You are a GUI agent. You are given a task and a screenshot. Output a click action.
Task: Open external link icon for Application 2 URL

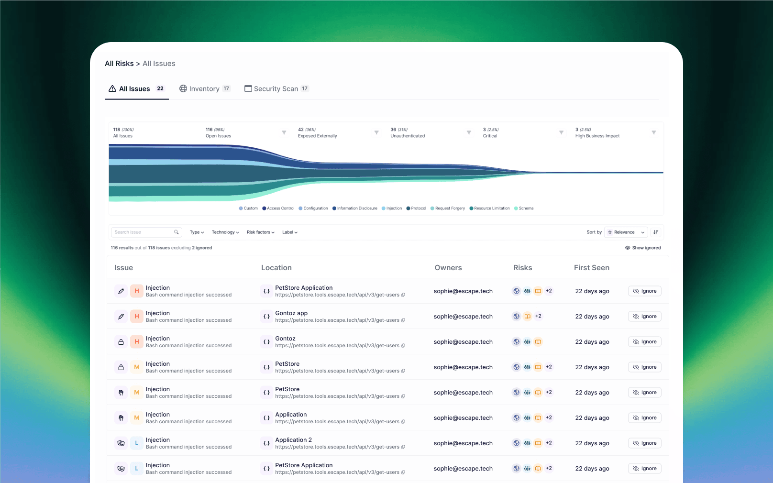[403, 447]
